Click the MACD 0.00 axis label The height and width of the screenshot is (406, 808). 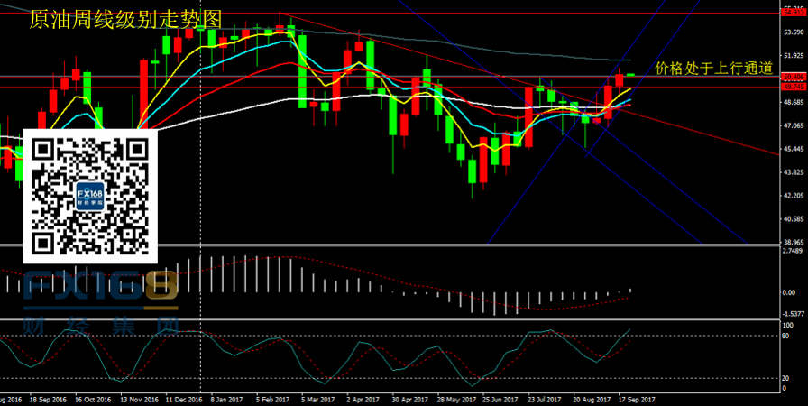tap(788, 292)
